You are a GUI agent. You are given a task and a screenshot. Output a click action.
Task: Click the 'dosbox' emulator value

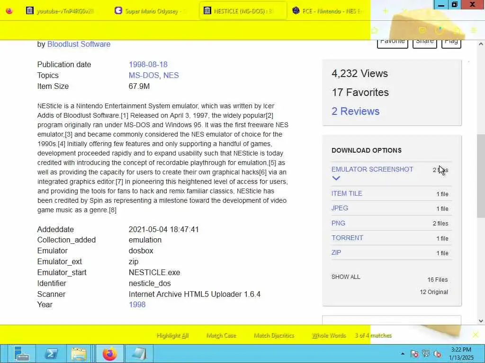click(141, 251)
